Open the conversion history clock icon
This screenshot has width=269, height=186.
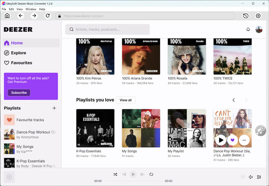point(246,16)
